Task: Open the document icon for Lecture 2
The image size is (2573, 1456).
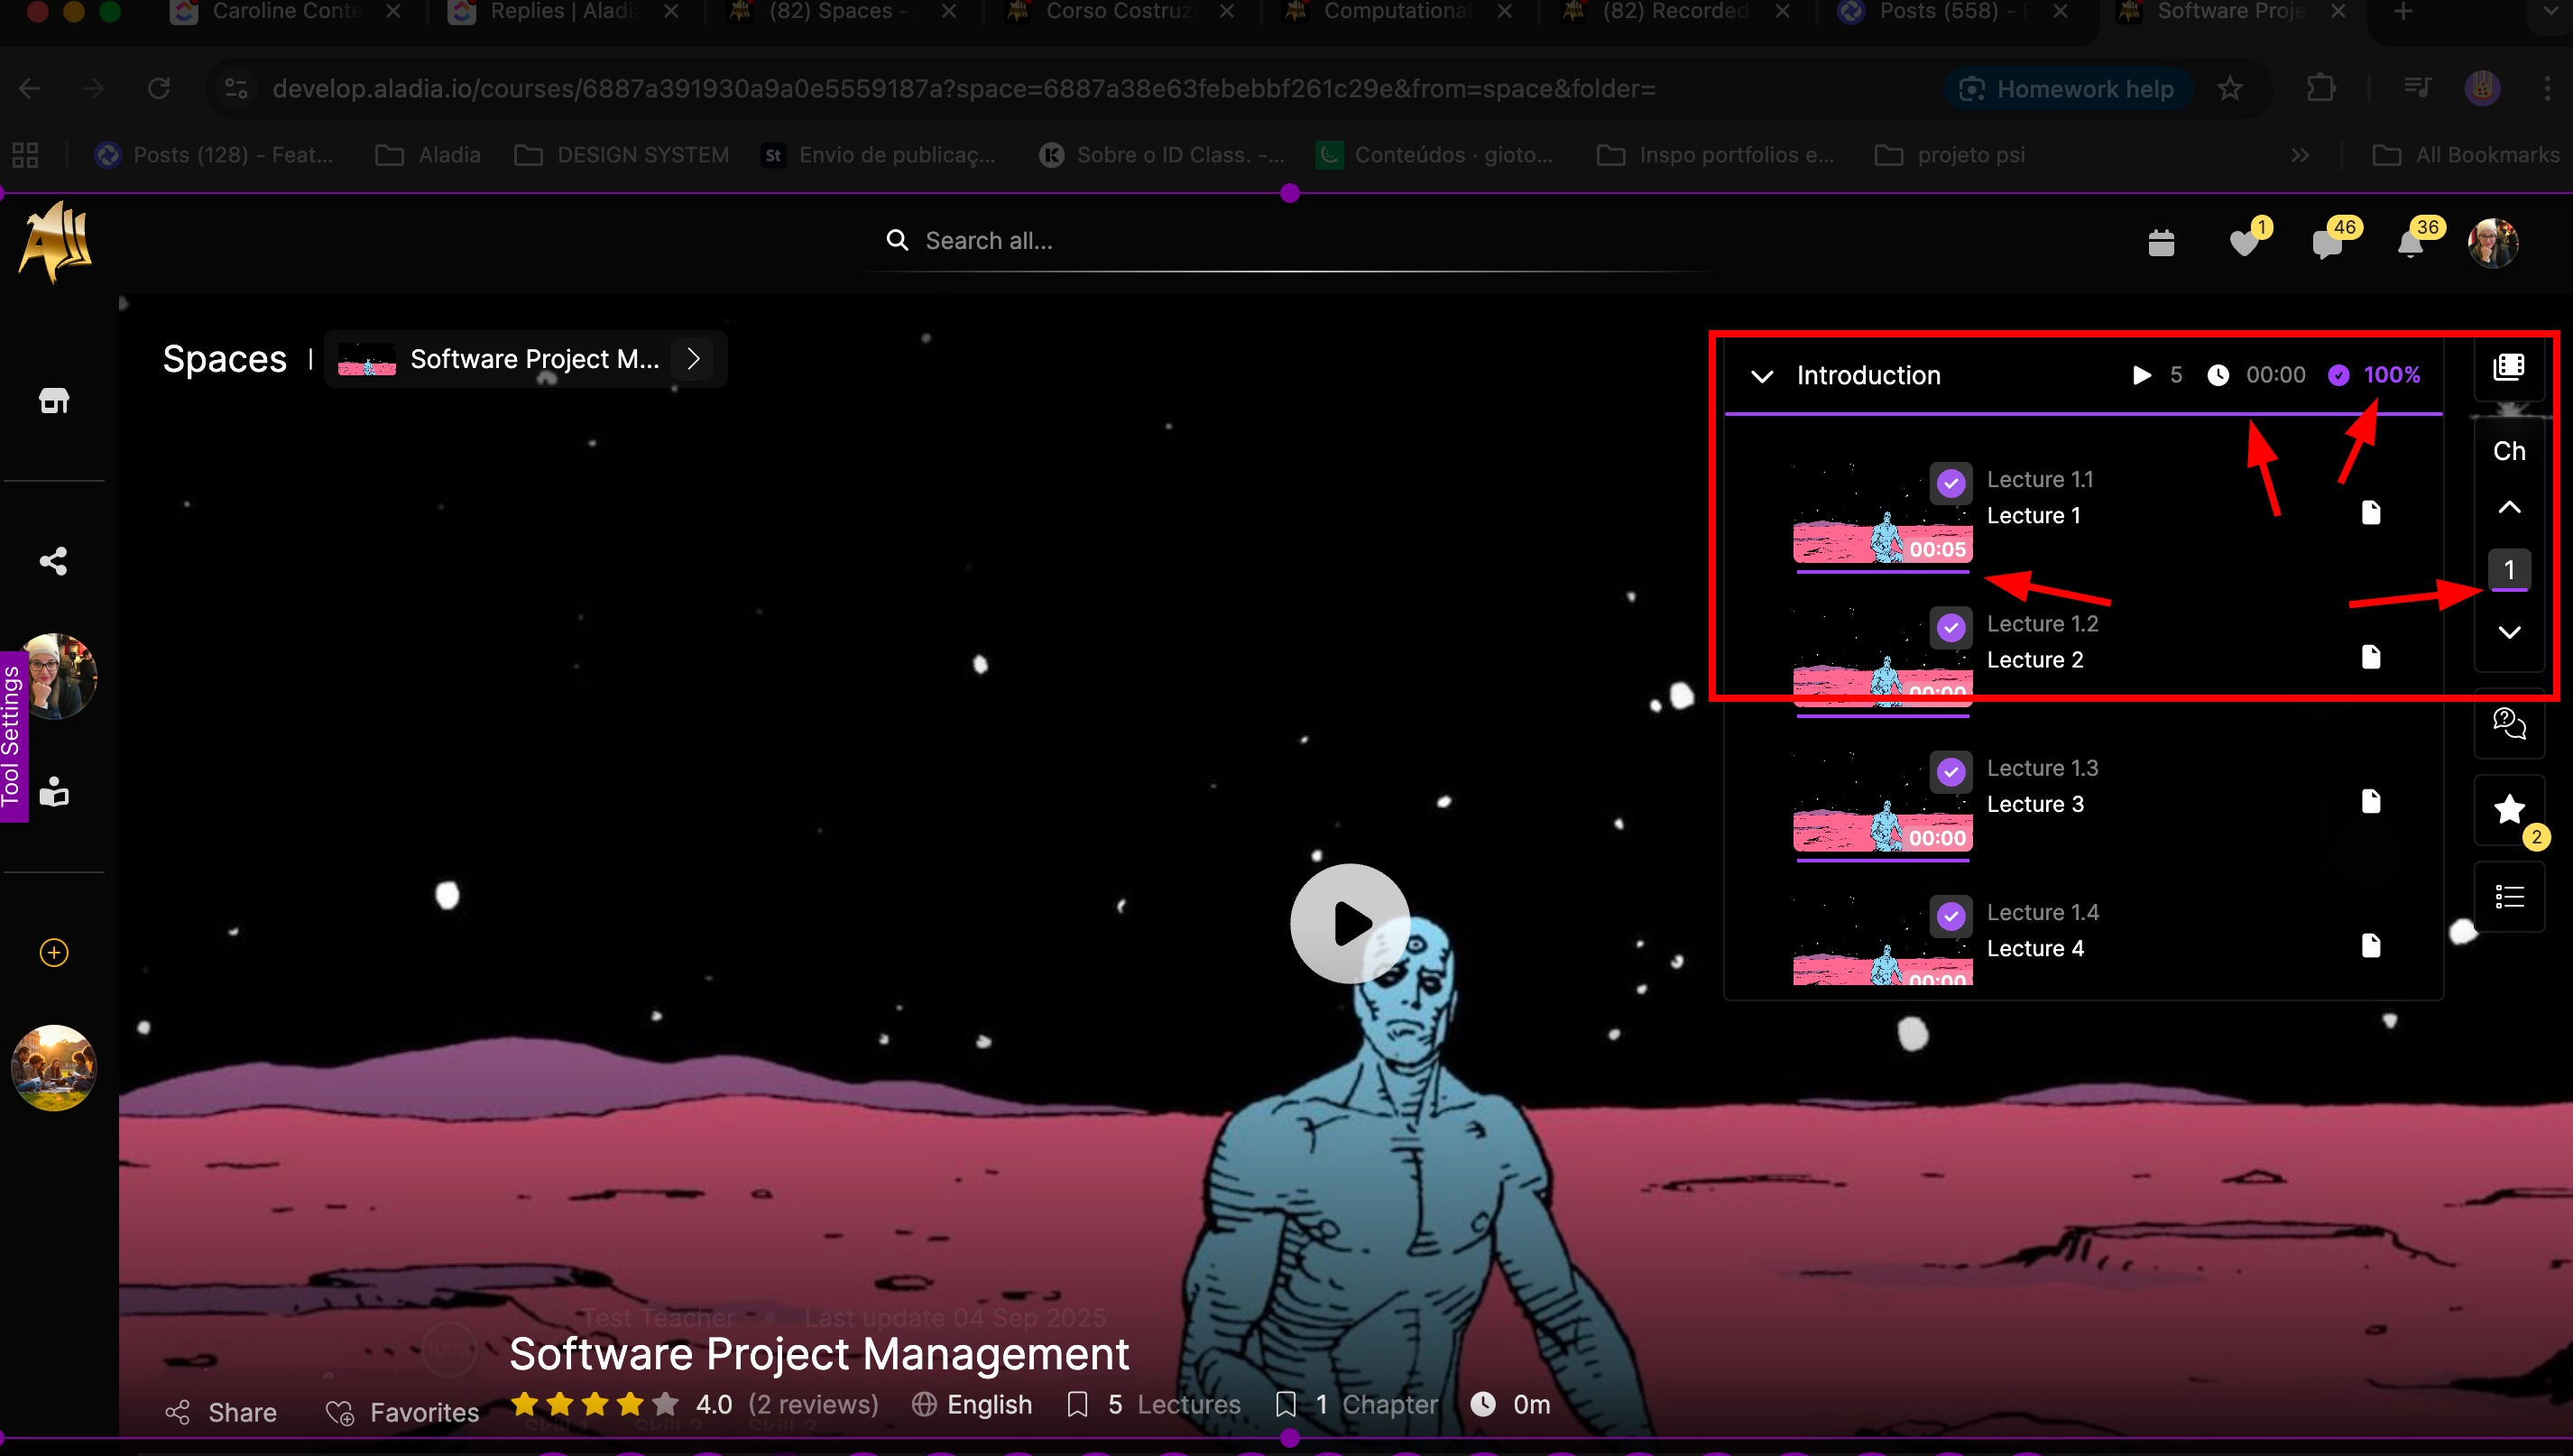Action: point(2370,657)
